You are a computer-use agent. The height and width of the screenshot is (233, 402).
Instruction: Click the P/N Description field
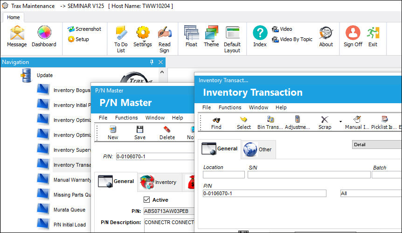point(169,226)
